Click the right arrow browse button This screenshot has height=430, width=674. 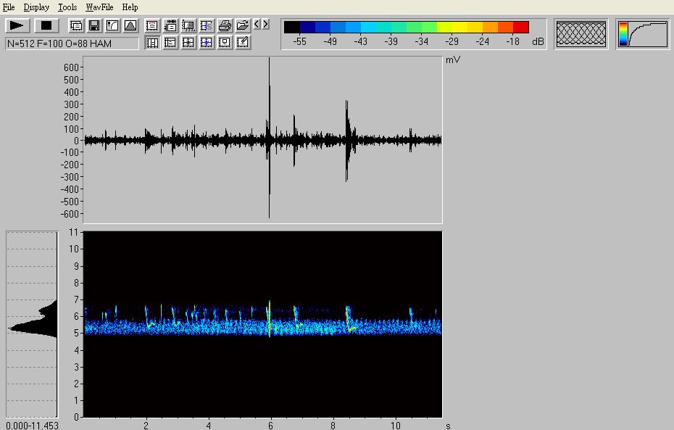click(265, 24)
